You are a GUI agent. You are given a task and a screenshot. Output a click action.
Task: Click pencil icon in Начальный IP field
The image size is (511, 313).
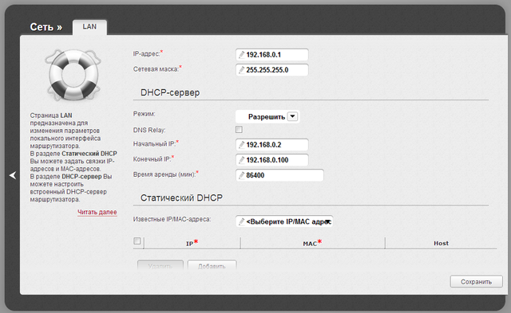[x=241, y=145]
